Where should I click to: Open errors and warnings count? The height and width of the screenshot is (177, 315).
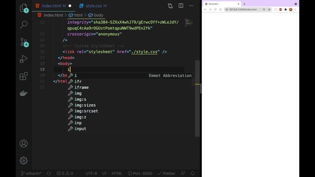pos(64,174)
